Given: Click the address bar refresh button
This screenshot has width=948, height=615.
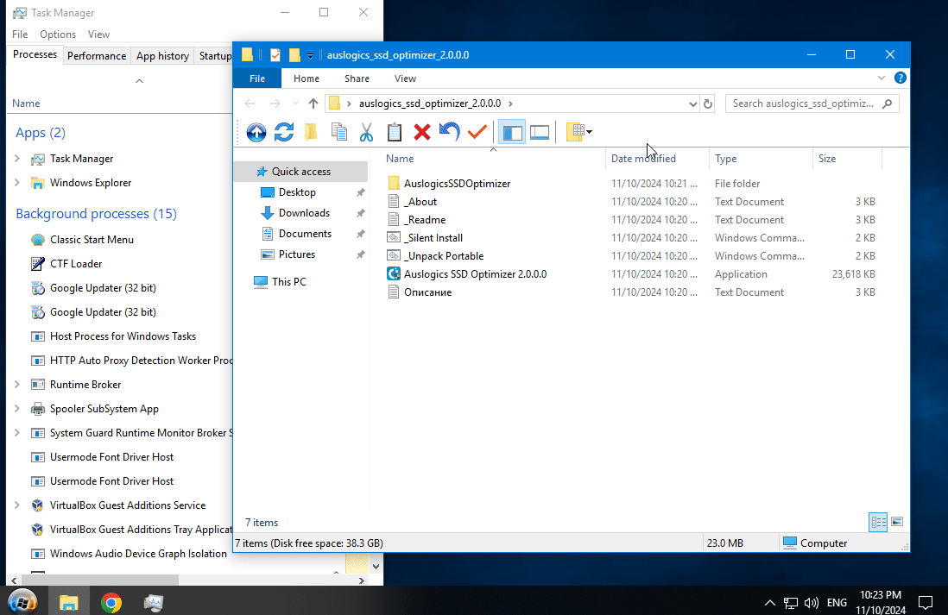Looking at the screenshot, I should click(708, 104).
